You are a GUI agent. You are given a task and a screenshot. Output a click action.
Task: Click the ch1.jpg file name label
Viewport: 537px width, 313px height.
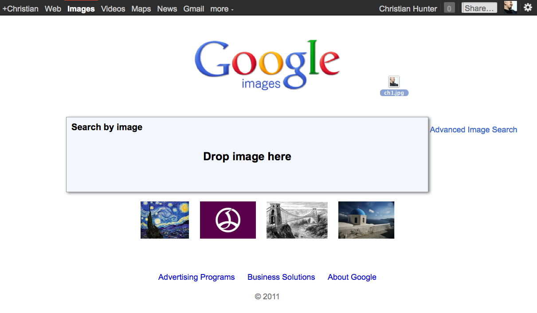pyautogui.click(x=394, y=93)
